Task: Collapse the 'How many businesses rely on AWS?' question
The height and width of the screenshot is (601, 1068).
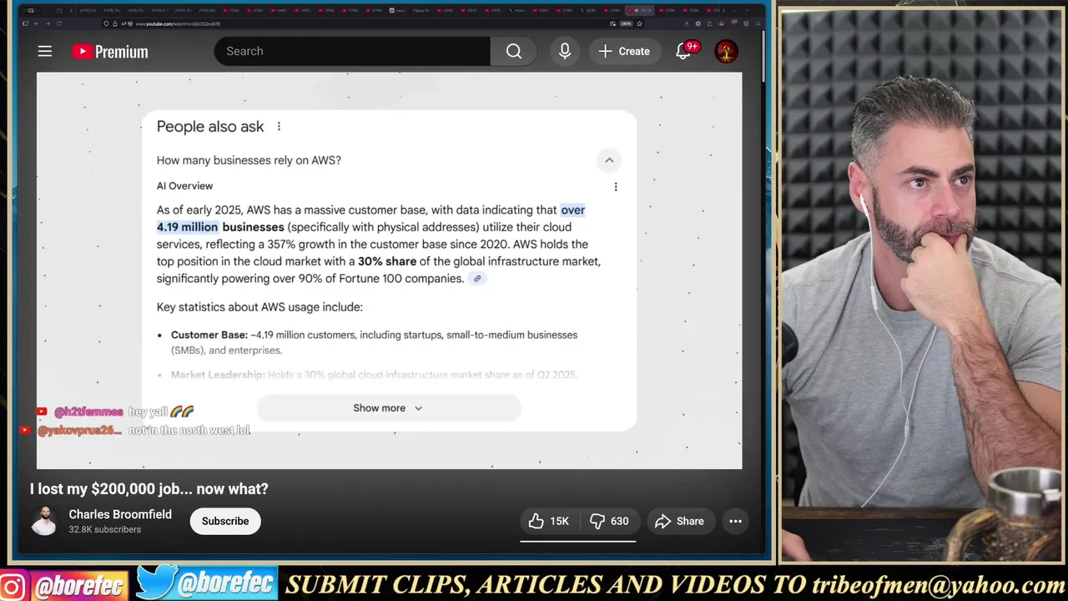Action: coord(249,160)
